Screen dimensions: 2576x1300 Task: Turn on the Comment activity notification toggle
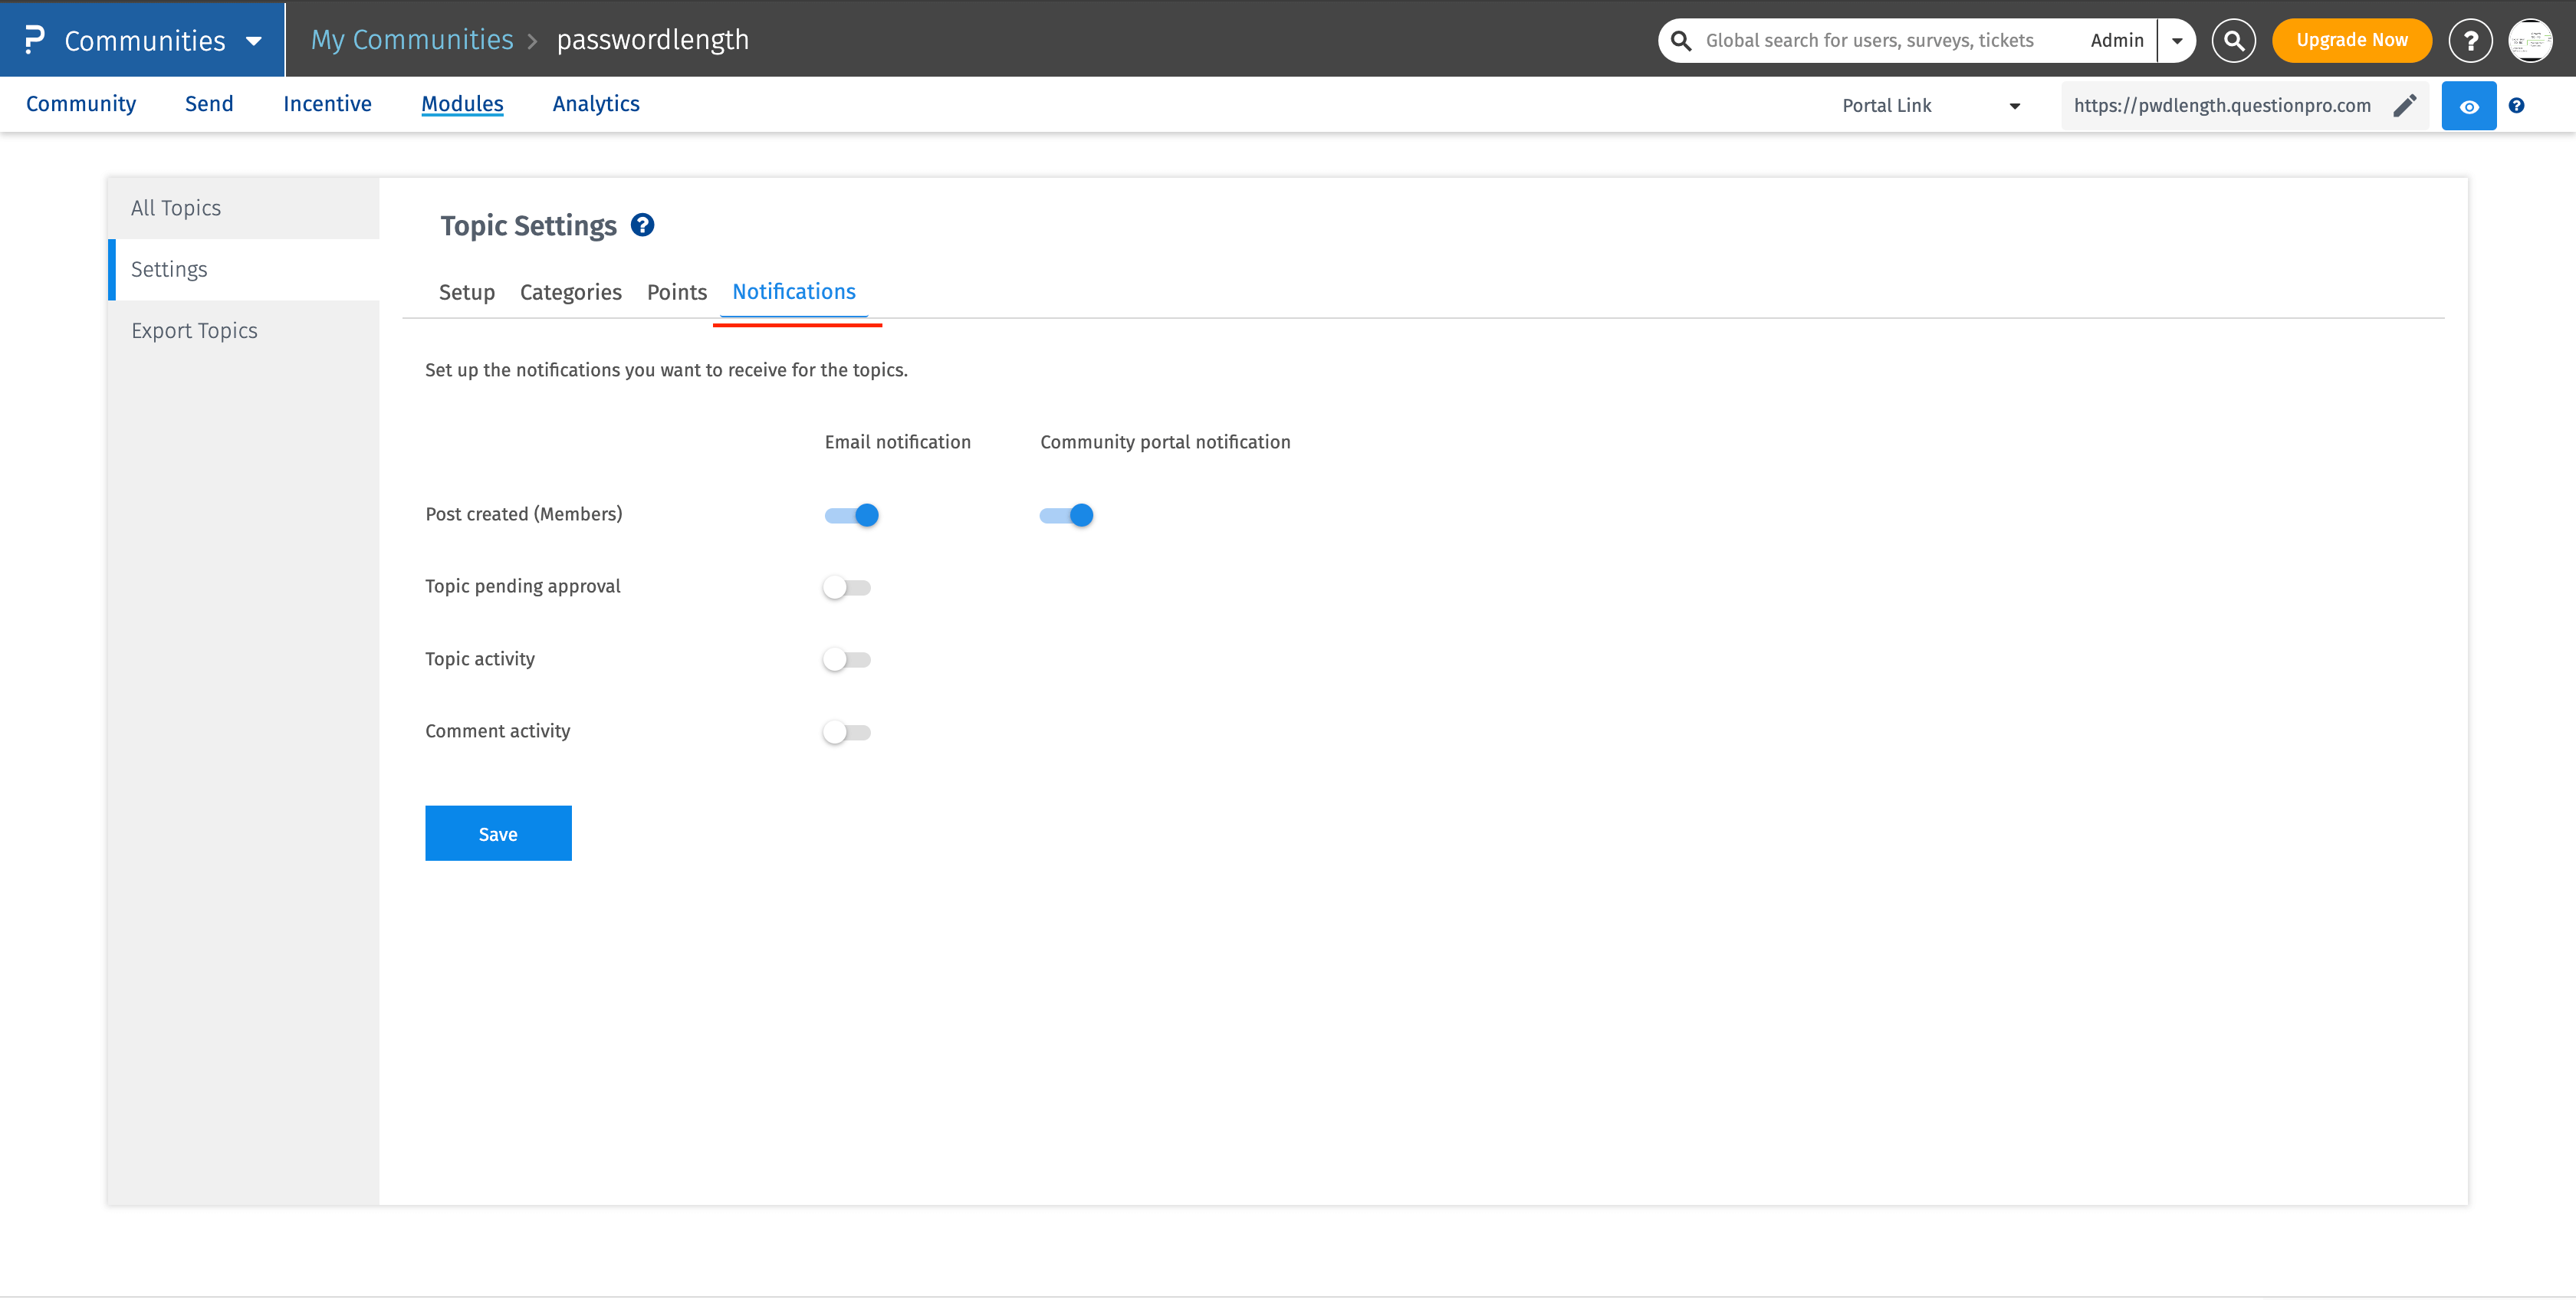(847, 731)
